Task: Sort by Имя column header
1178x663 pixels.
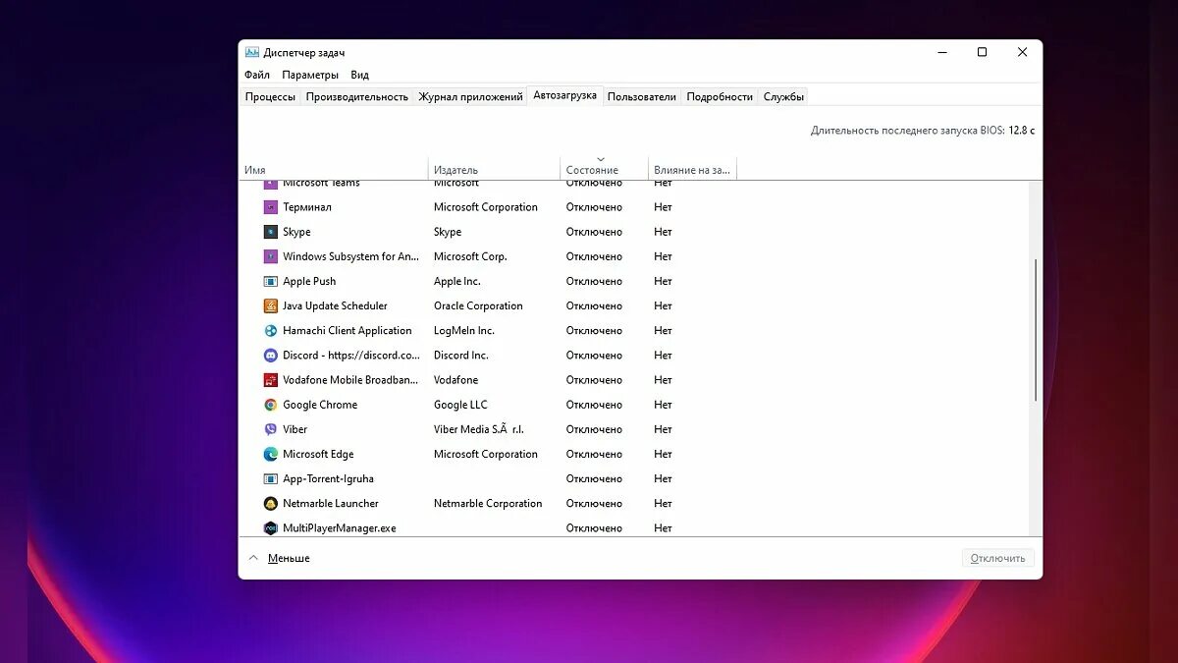Action: point(333,169)
